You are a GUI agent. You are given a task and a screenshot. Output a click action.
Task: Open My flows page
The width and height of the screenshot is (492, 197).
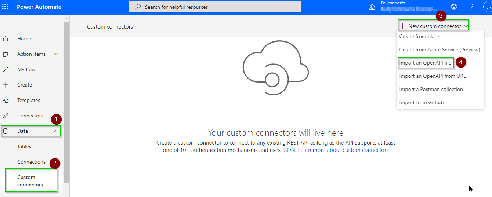[x=28, y=69]
